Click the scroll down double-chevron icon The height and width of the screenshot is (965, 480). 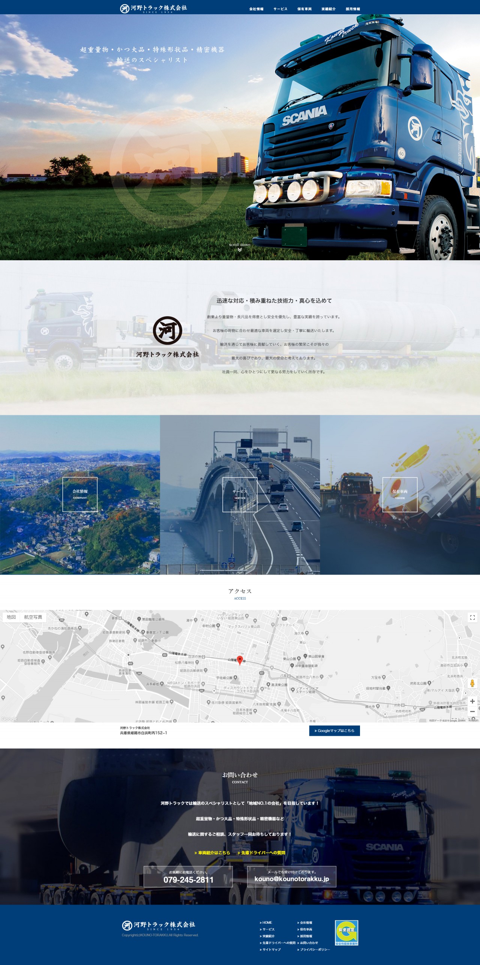coord(240,250)
